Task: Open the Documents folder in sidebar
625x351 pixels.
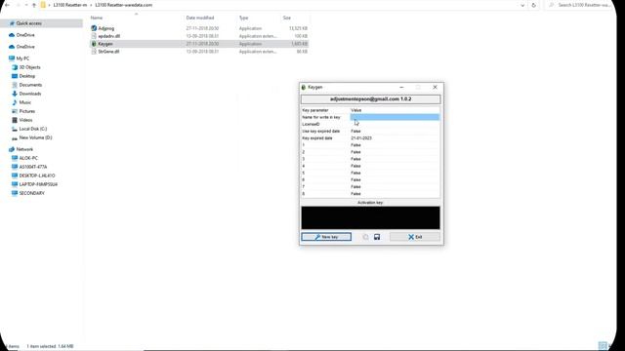Action: 30,85
